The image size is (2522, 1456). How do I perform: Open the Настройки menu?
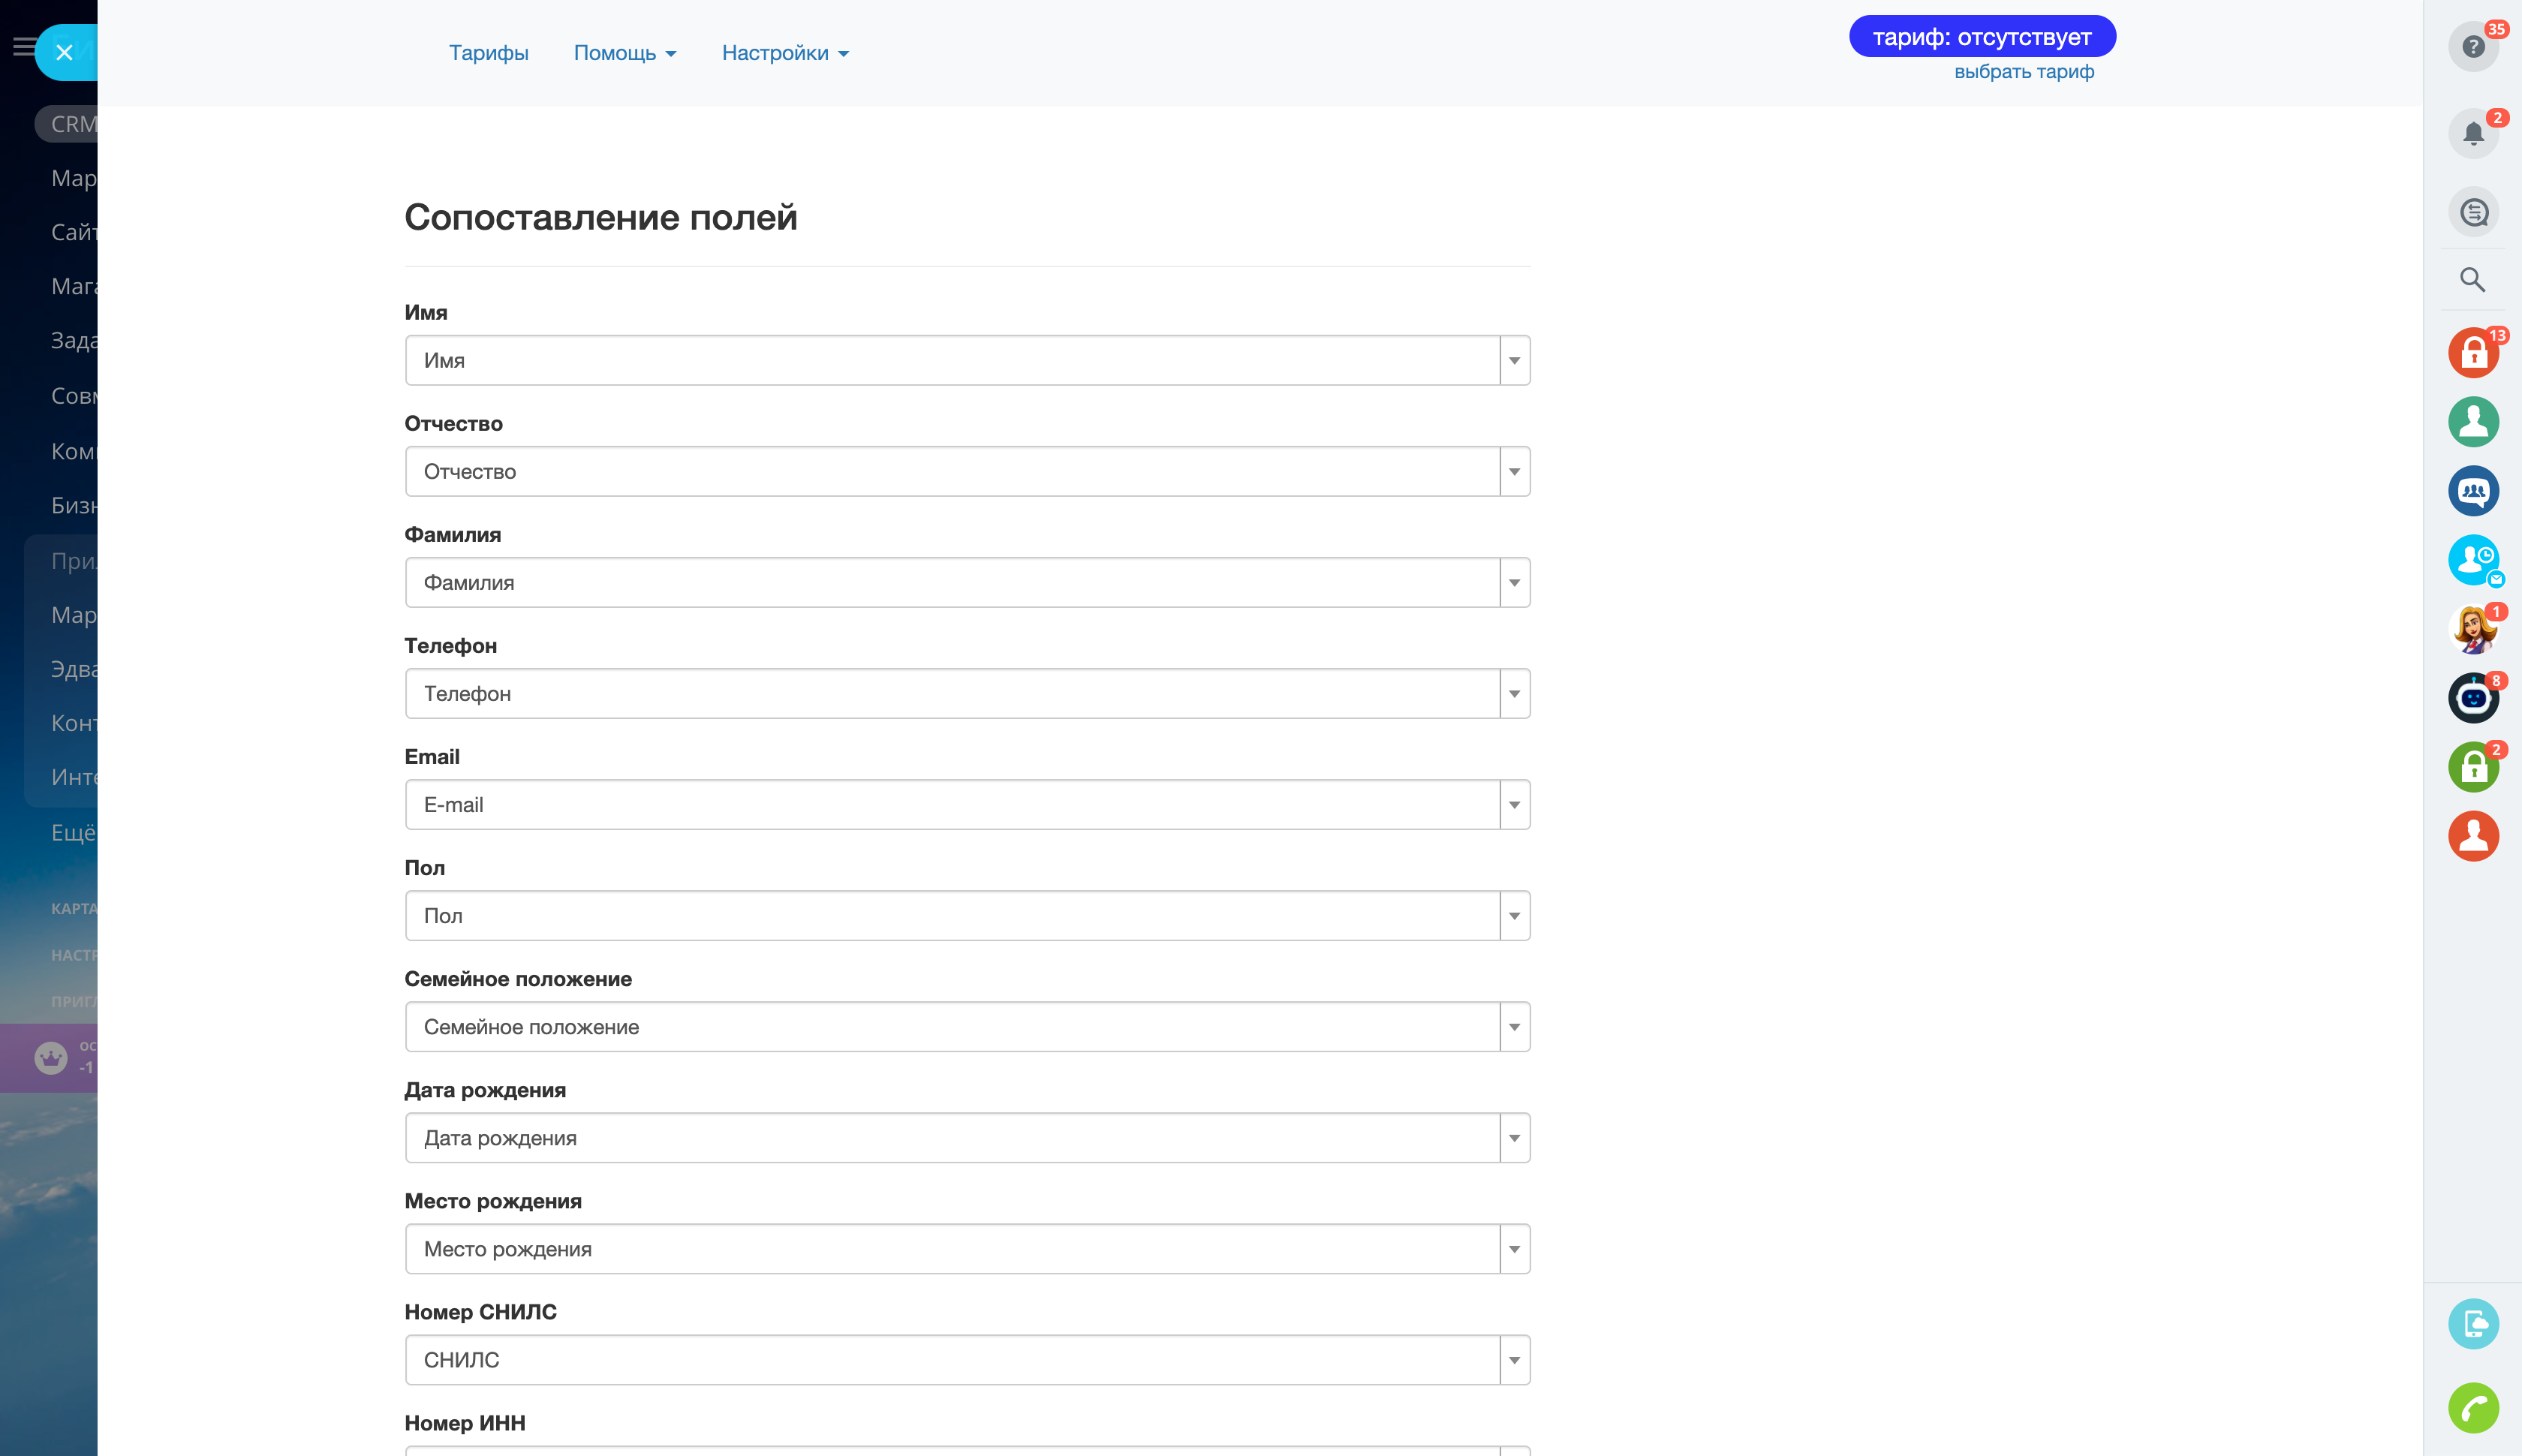click(784, 53)
